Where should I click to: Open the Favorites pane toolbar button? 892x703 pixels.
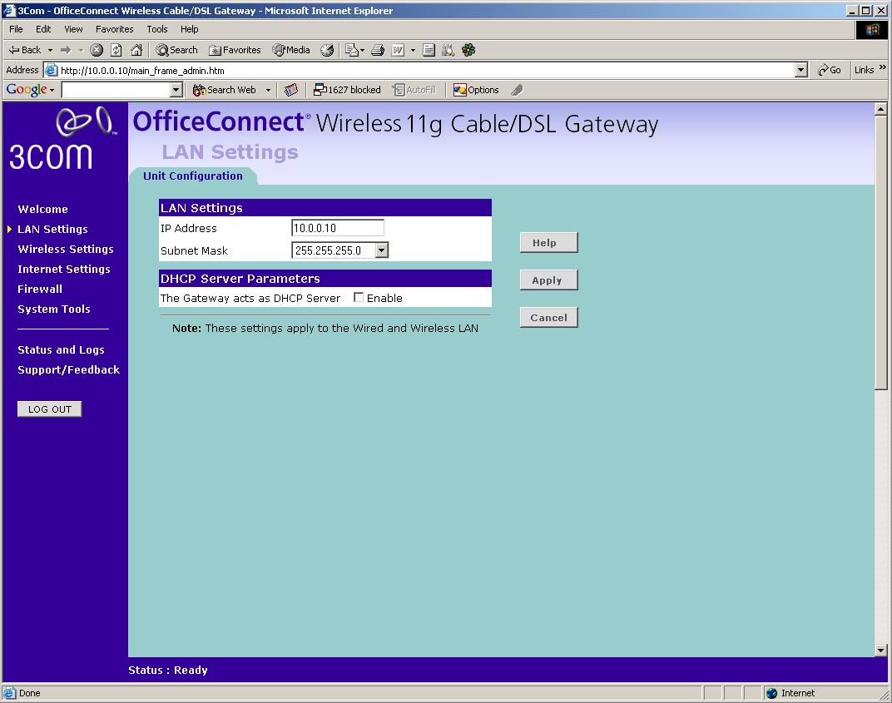click(235, 50)
